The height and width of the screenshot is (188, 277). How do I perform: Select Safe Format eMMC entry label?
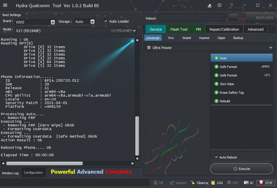tap(228, 67)
